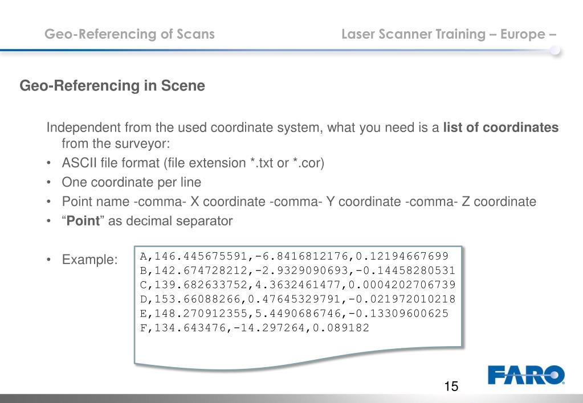
Task: Click the bold word 'Point' in the decimal separator line
Action: (x=83, y=221)
